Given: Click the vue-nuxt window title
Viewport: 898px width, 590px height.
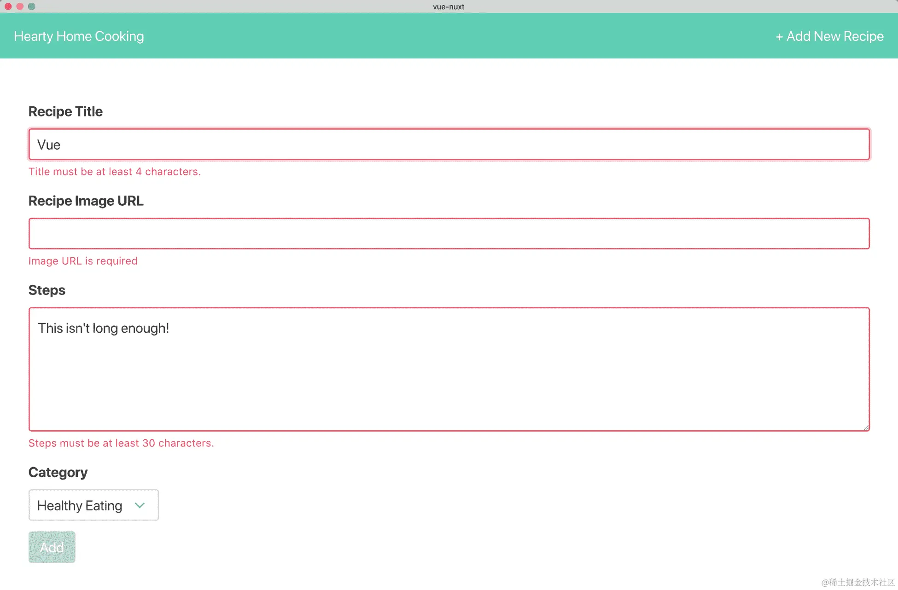Looking at the screenshot, I should [449, 6].
